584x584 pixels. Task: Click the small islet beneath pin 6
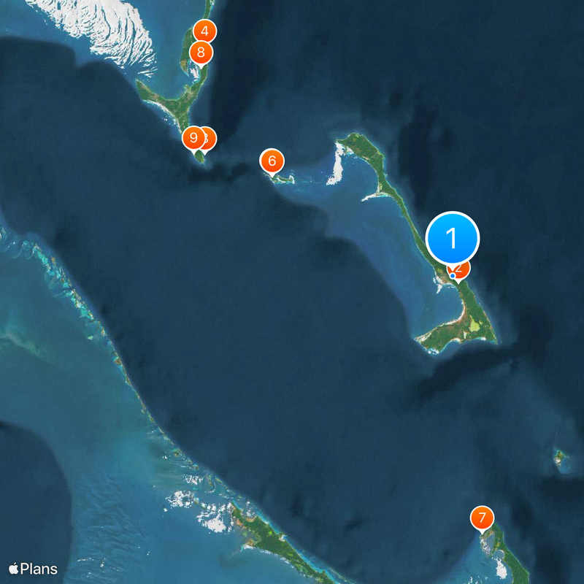(282, 180)
